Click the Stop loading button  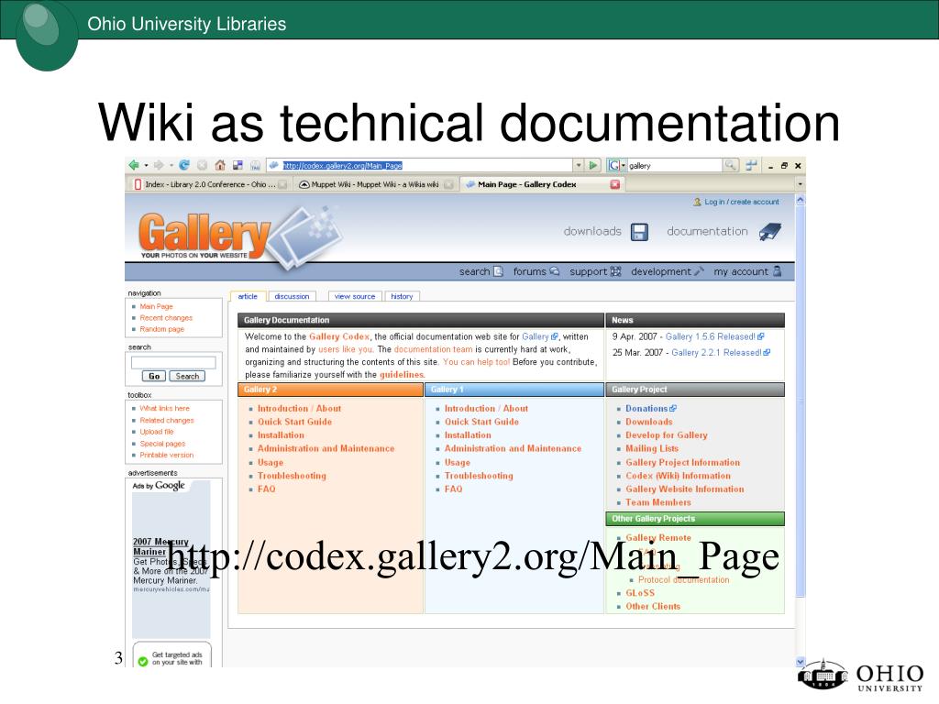[x=203, y=165]
